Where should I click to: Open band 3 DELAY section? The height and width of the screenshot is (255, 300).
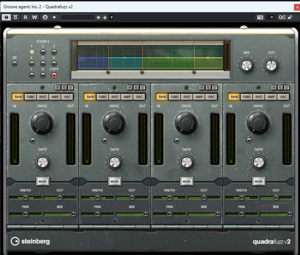click(187, 181)
